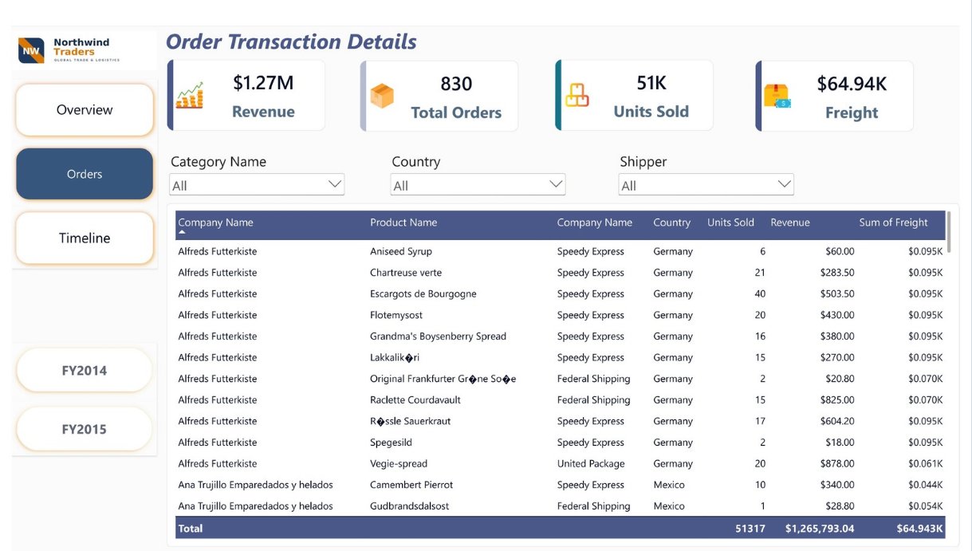Click Mexico in Camembert Pierrot row
This screenshot has height=551, width=972.
[669, 485]
